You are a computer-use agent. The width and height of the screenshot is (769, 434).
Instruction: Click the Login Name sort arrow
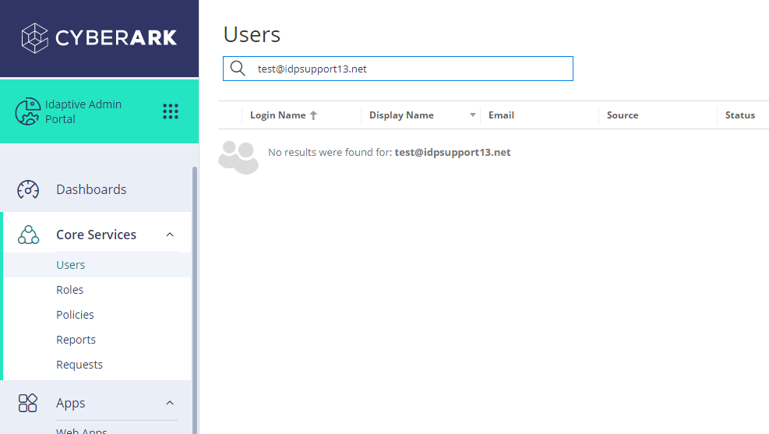pos(313,115)
